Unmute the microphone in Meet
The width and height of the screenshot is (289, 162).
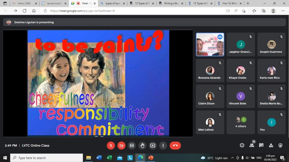pos(111,145)
